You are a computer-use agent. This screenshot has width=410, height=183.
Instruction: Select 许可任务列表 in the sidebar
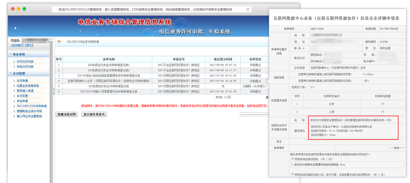click(x=25, y=61)
